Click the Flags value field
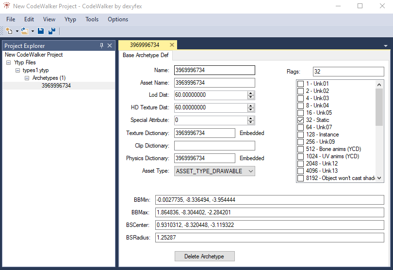The width and height of the screenshot is (393, 270). [x=348, y=72]
